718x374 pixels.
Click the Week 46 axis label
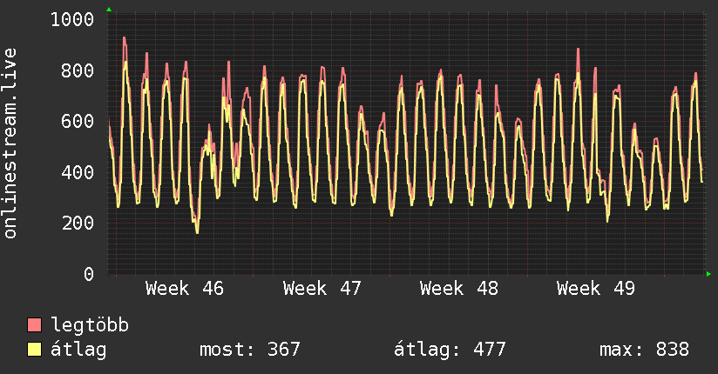pyautogui.click(x=185, y=289)
